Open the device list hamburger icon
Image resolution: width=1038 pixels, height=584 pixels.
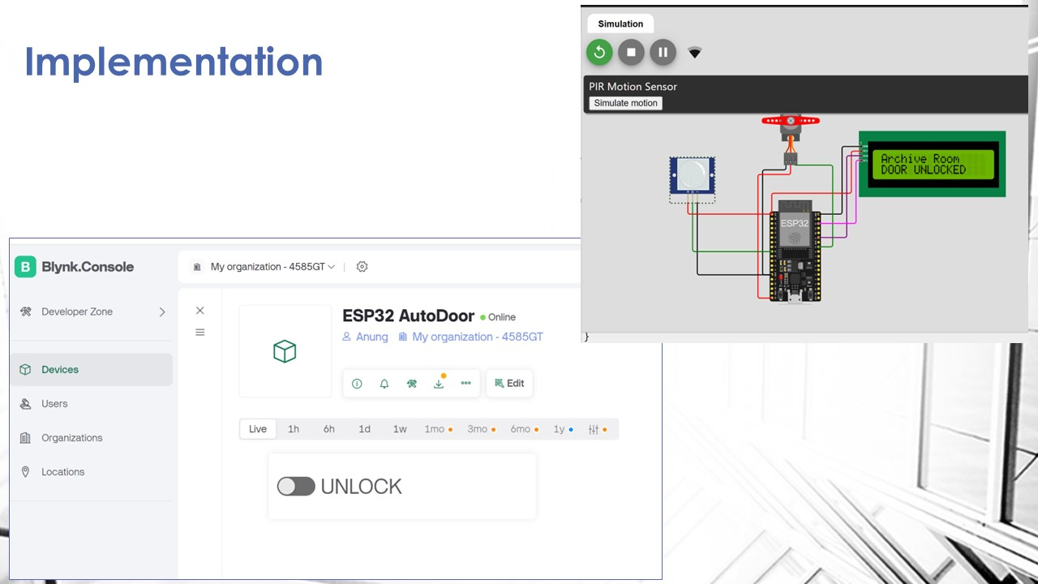click(x=200, y=333)
